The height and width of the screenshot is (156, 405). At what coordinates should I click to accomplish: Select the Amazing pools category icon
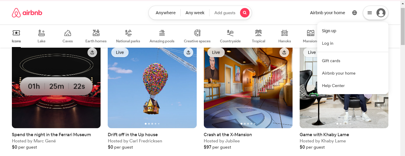162,33
